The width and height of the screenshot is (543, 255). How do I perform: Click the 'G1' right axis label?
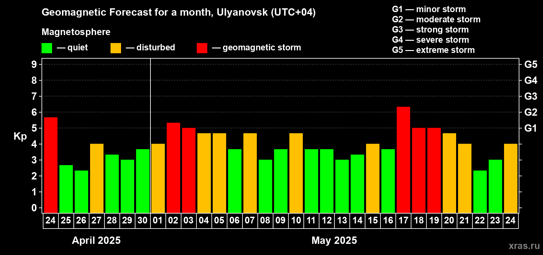point(531,128)
